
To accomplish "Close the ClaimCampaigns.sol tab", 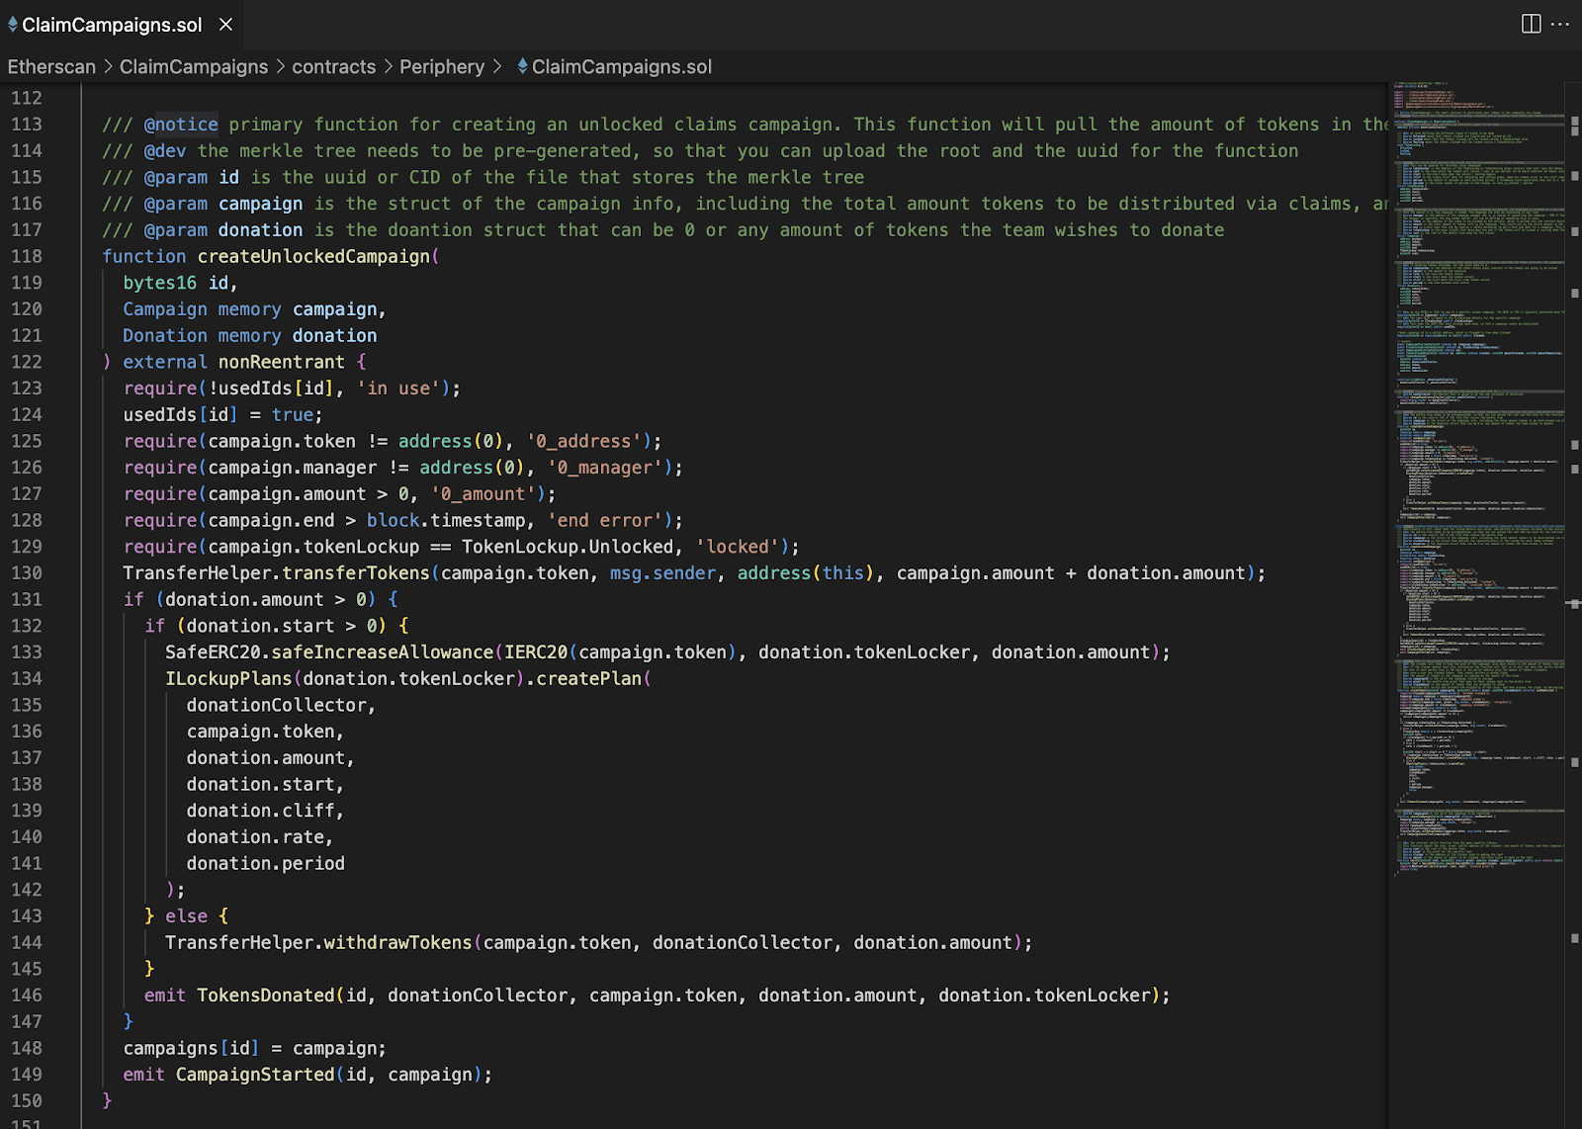I will 225,25.
